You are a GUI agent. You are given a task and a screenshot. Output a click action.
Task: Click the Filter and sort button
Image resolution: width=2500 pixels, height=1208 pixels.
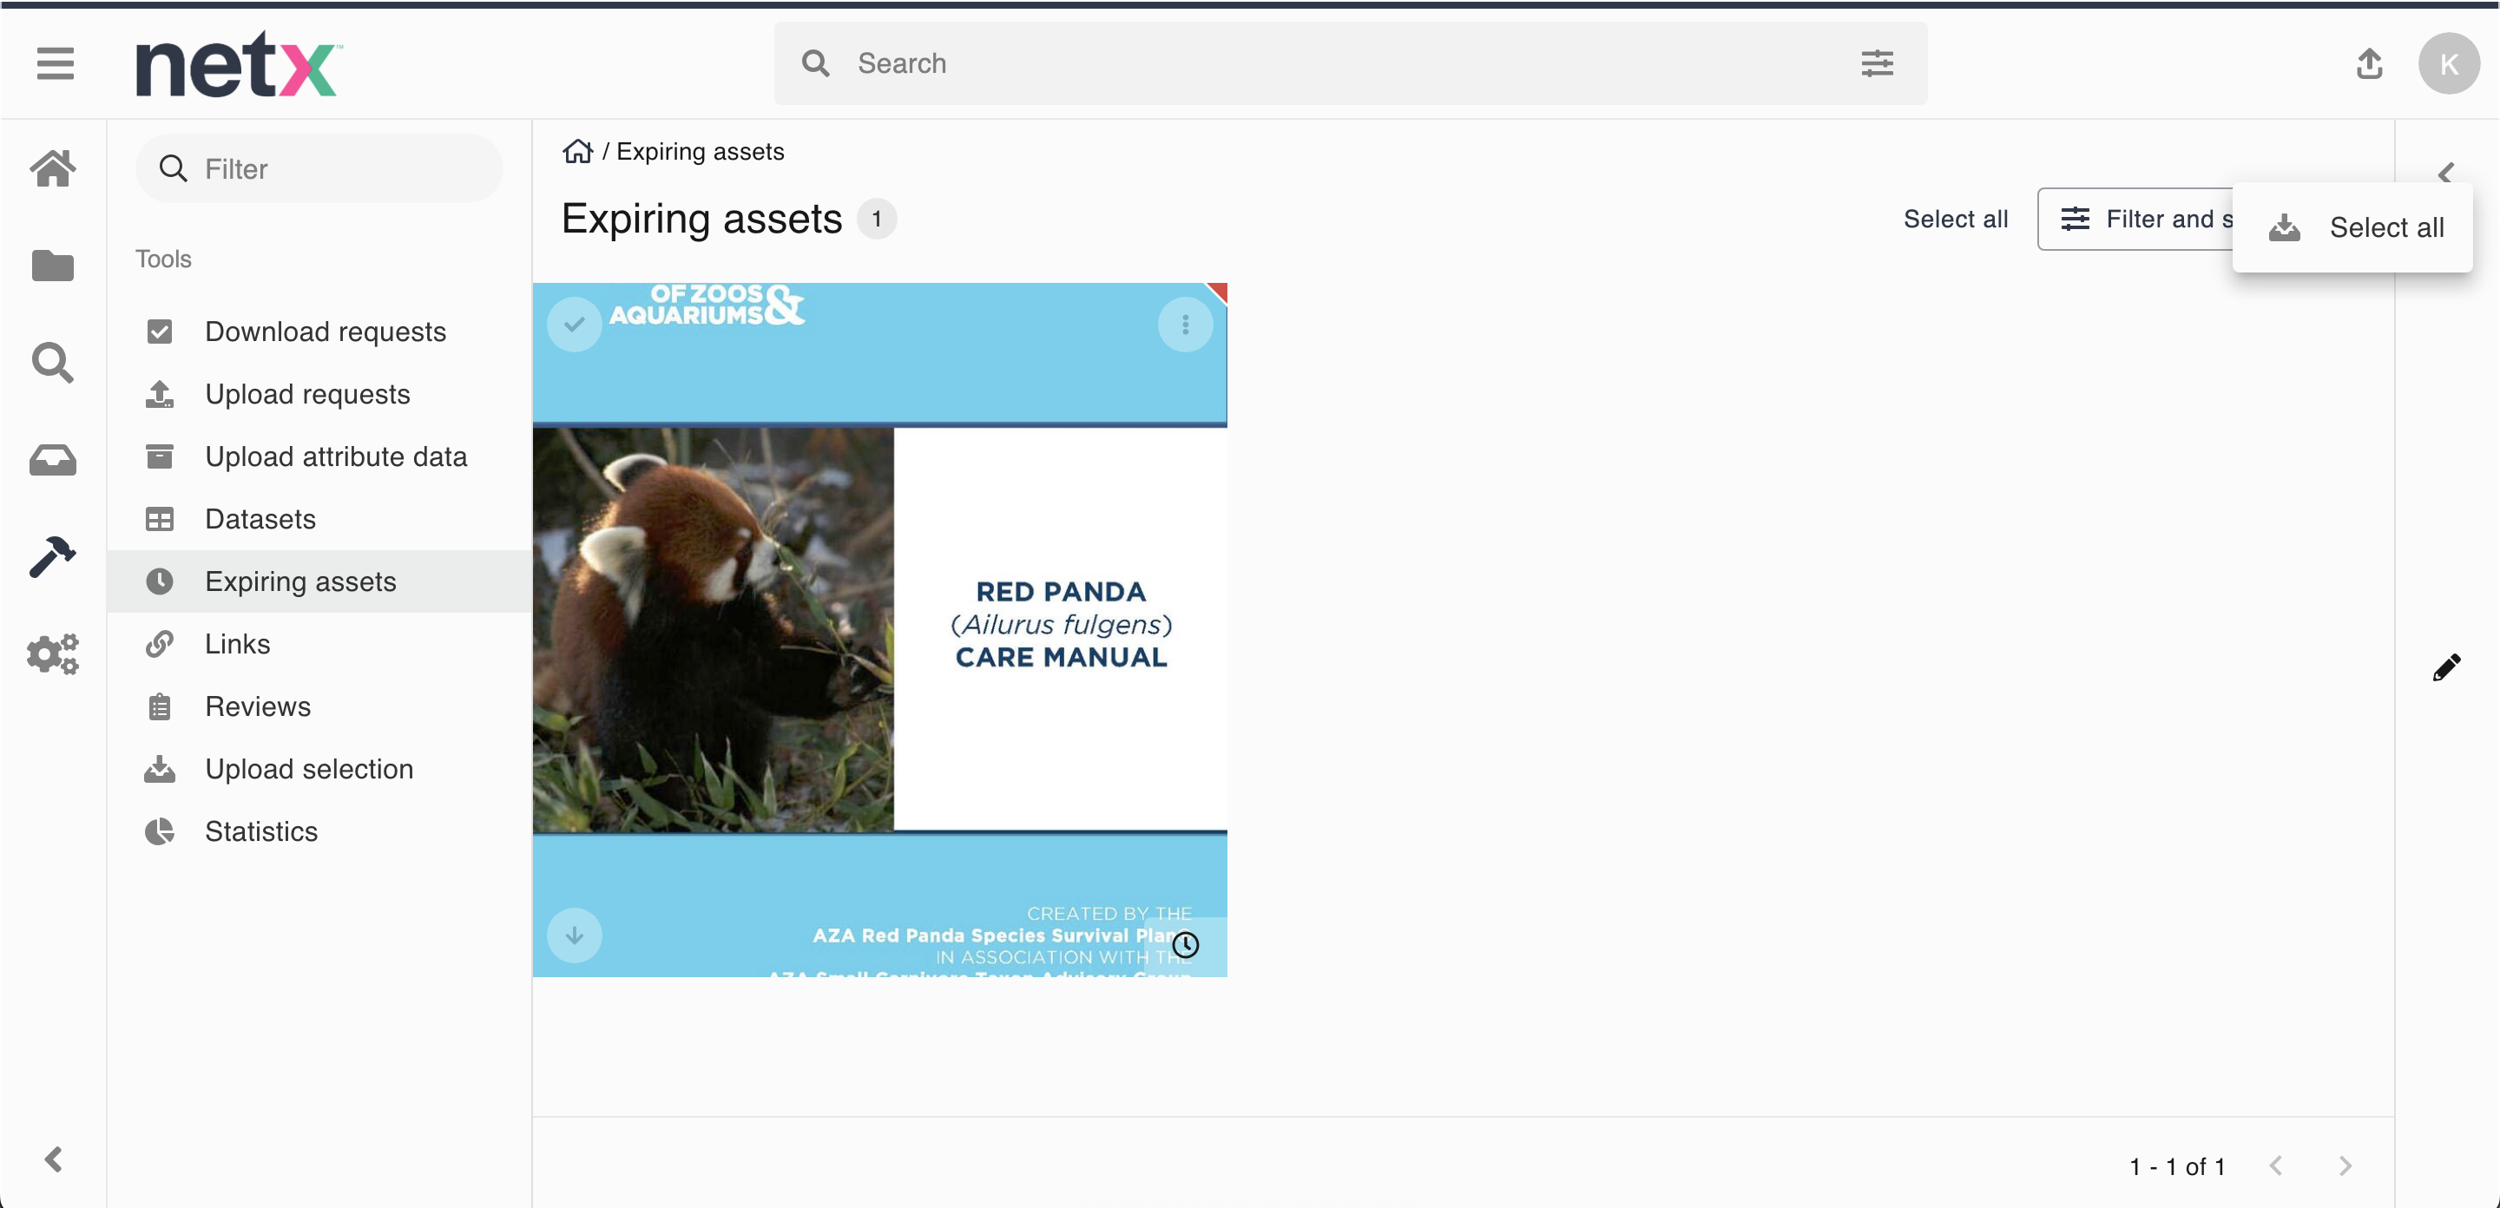tap(2135, 220)
